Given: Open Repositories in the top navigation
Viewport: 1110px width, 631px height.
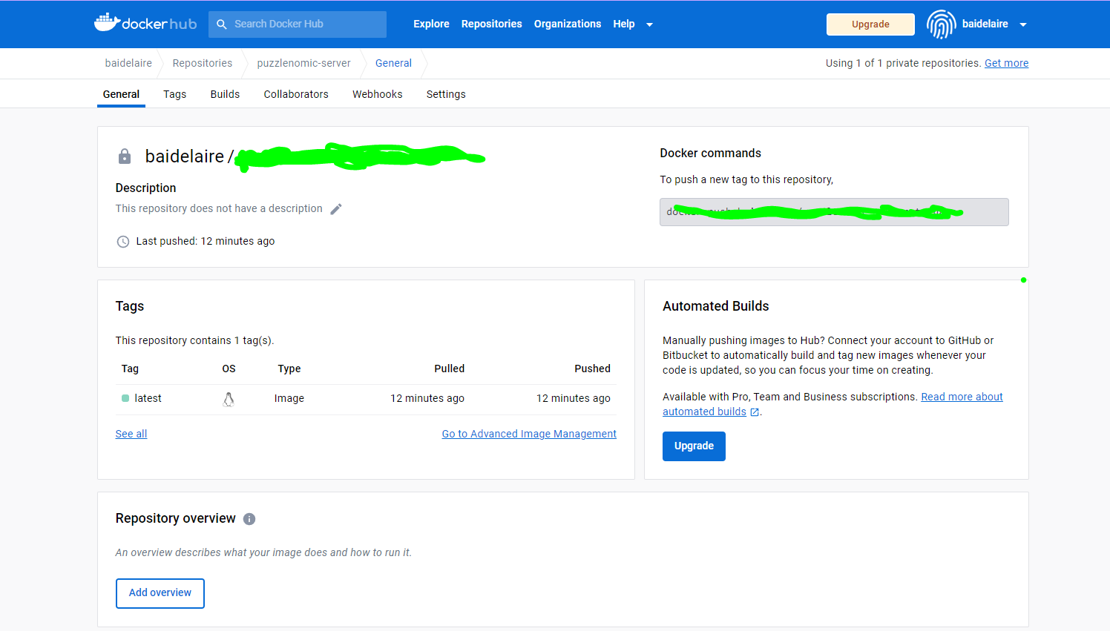Looking at the screenshot, I should coord(491,24).
